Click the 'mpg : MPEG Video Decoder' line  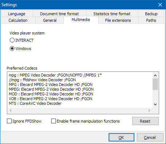(x=55, y=75)
